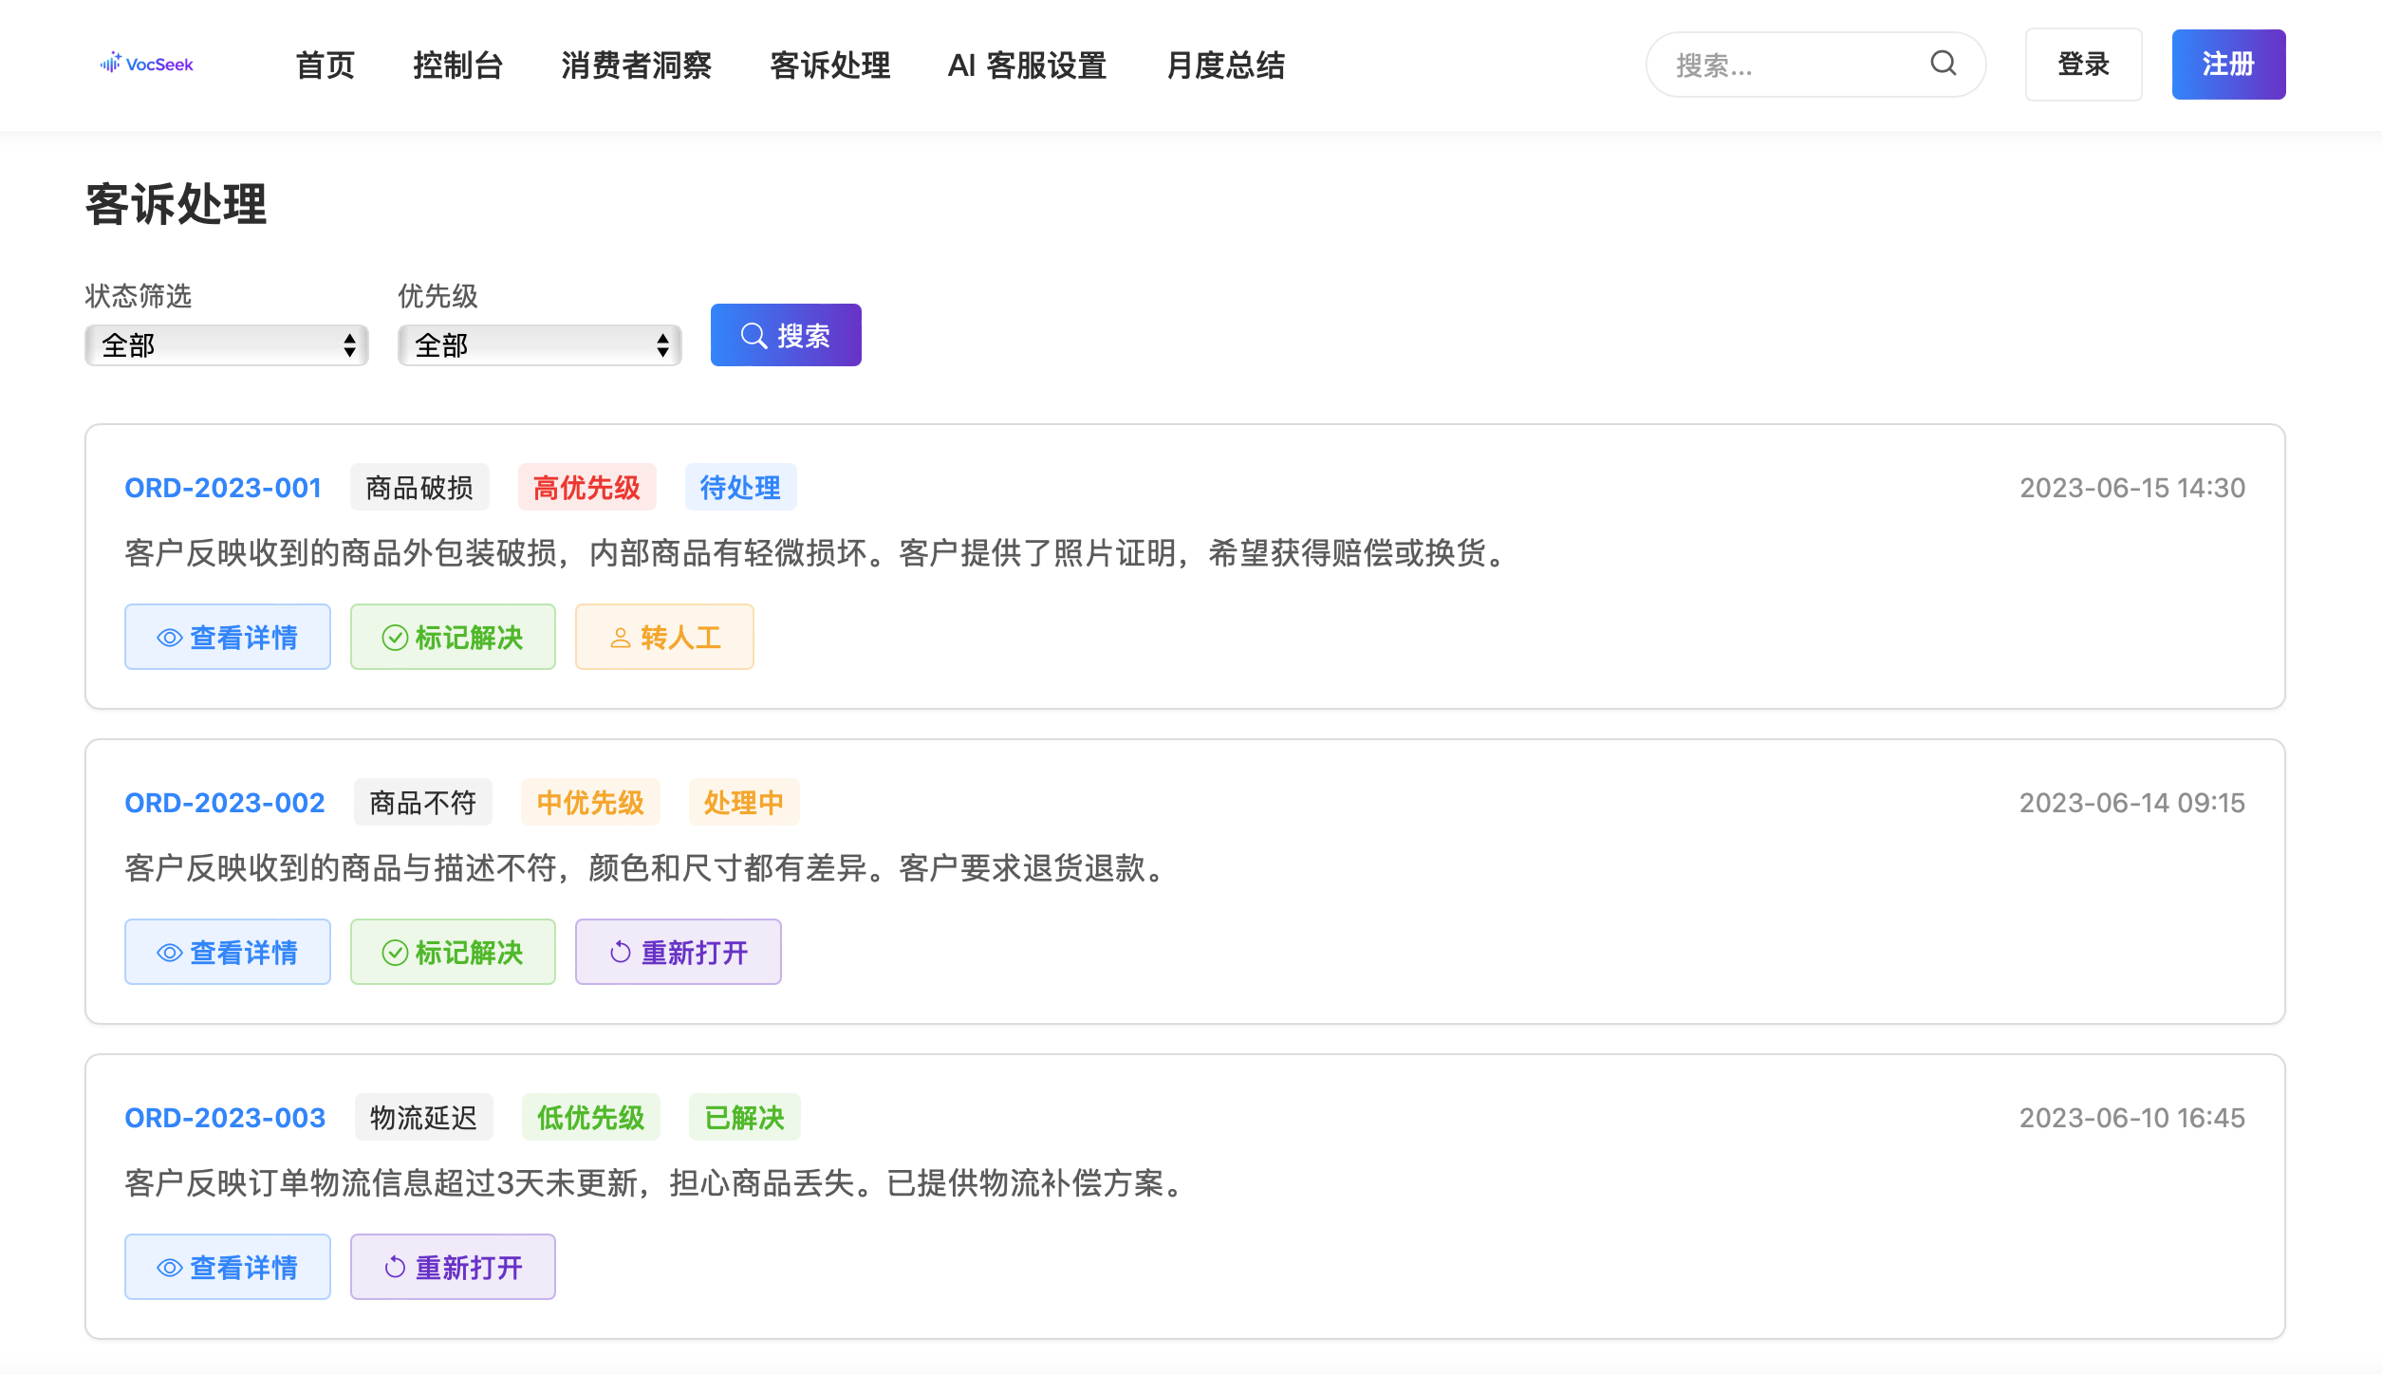Select the 月度总结 menu item
The image size is (2382, 1374).
pyautogui.click(x=1226, y=65)
